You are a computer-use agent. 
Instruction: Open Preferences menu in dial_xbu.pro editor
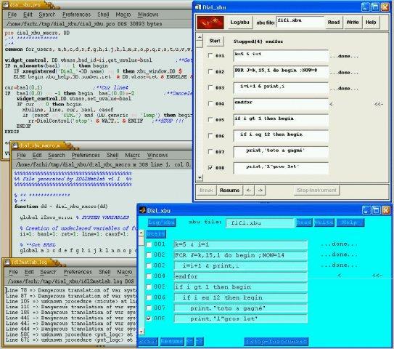pyautogui.click(x=76, y=15)
